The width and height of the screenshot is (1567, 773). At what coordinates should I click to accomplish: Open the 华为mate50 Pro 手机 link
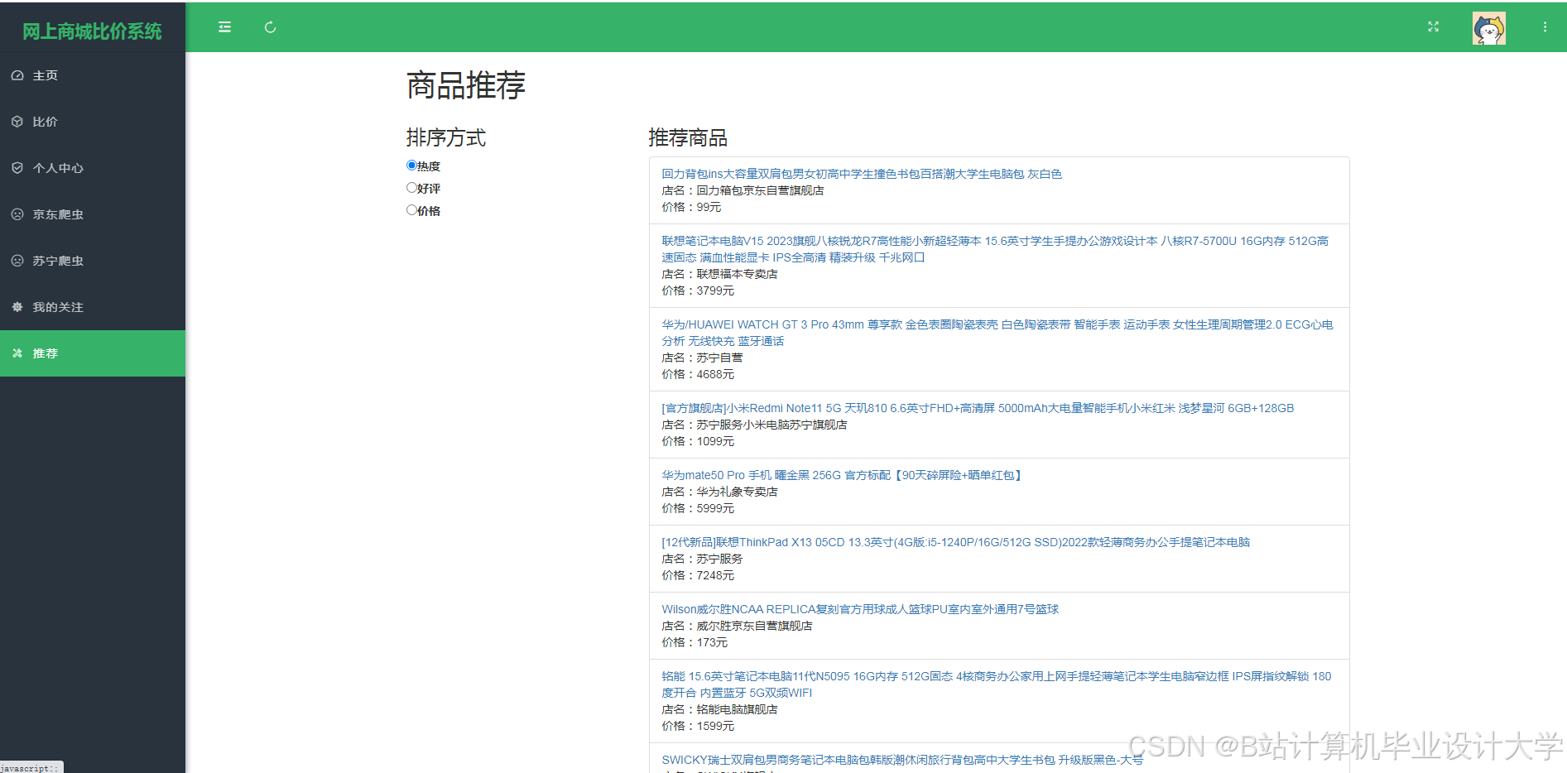click(843, 475)
